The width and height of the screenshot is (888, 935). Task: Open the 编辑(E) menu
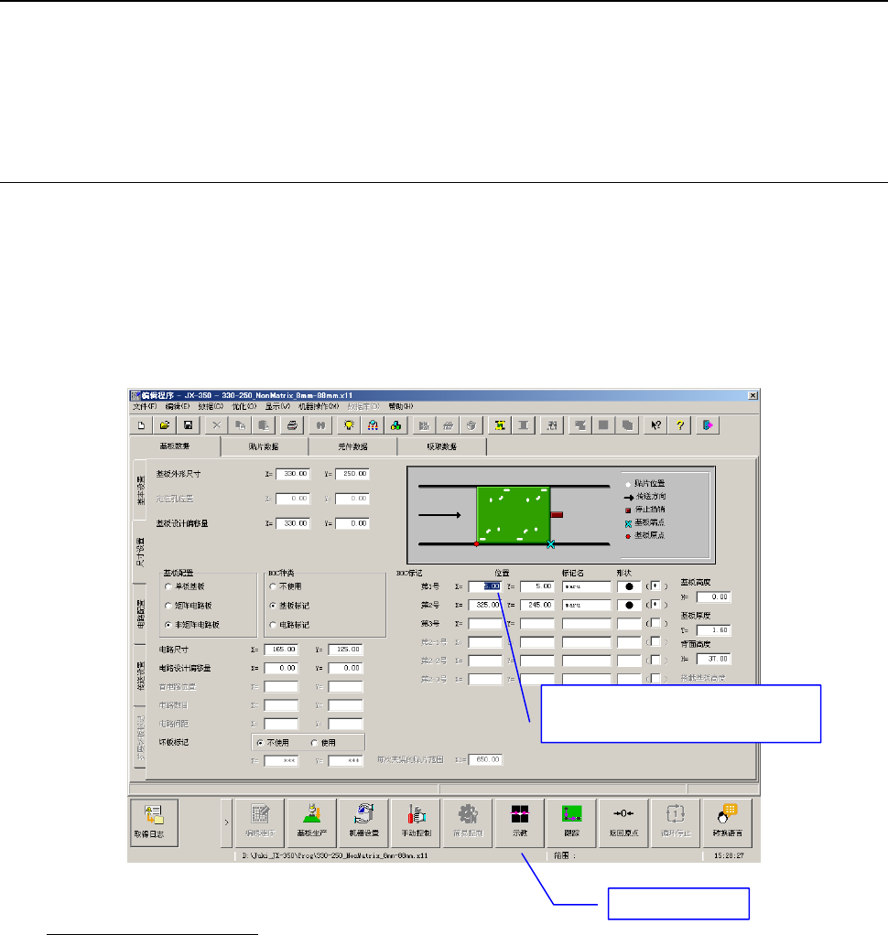178,407
